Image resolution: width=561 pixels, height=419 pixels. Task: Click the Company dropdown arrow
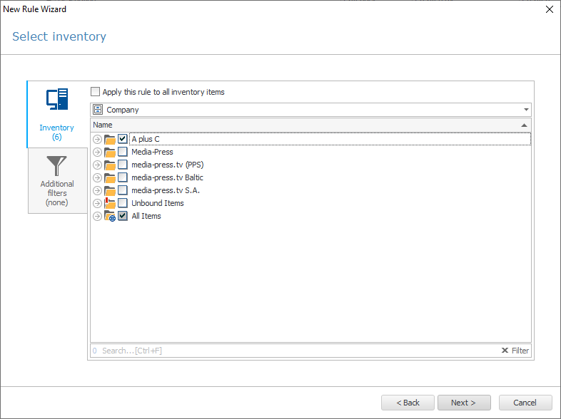coord(526,110)
